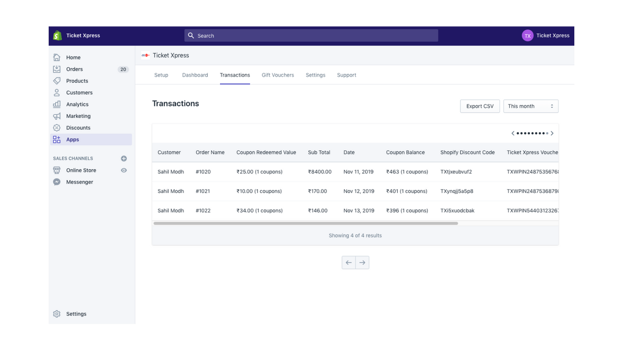Open the Messenger sales channel icon
This screenshot has width=623, height=350.
coord(56,181)
